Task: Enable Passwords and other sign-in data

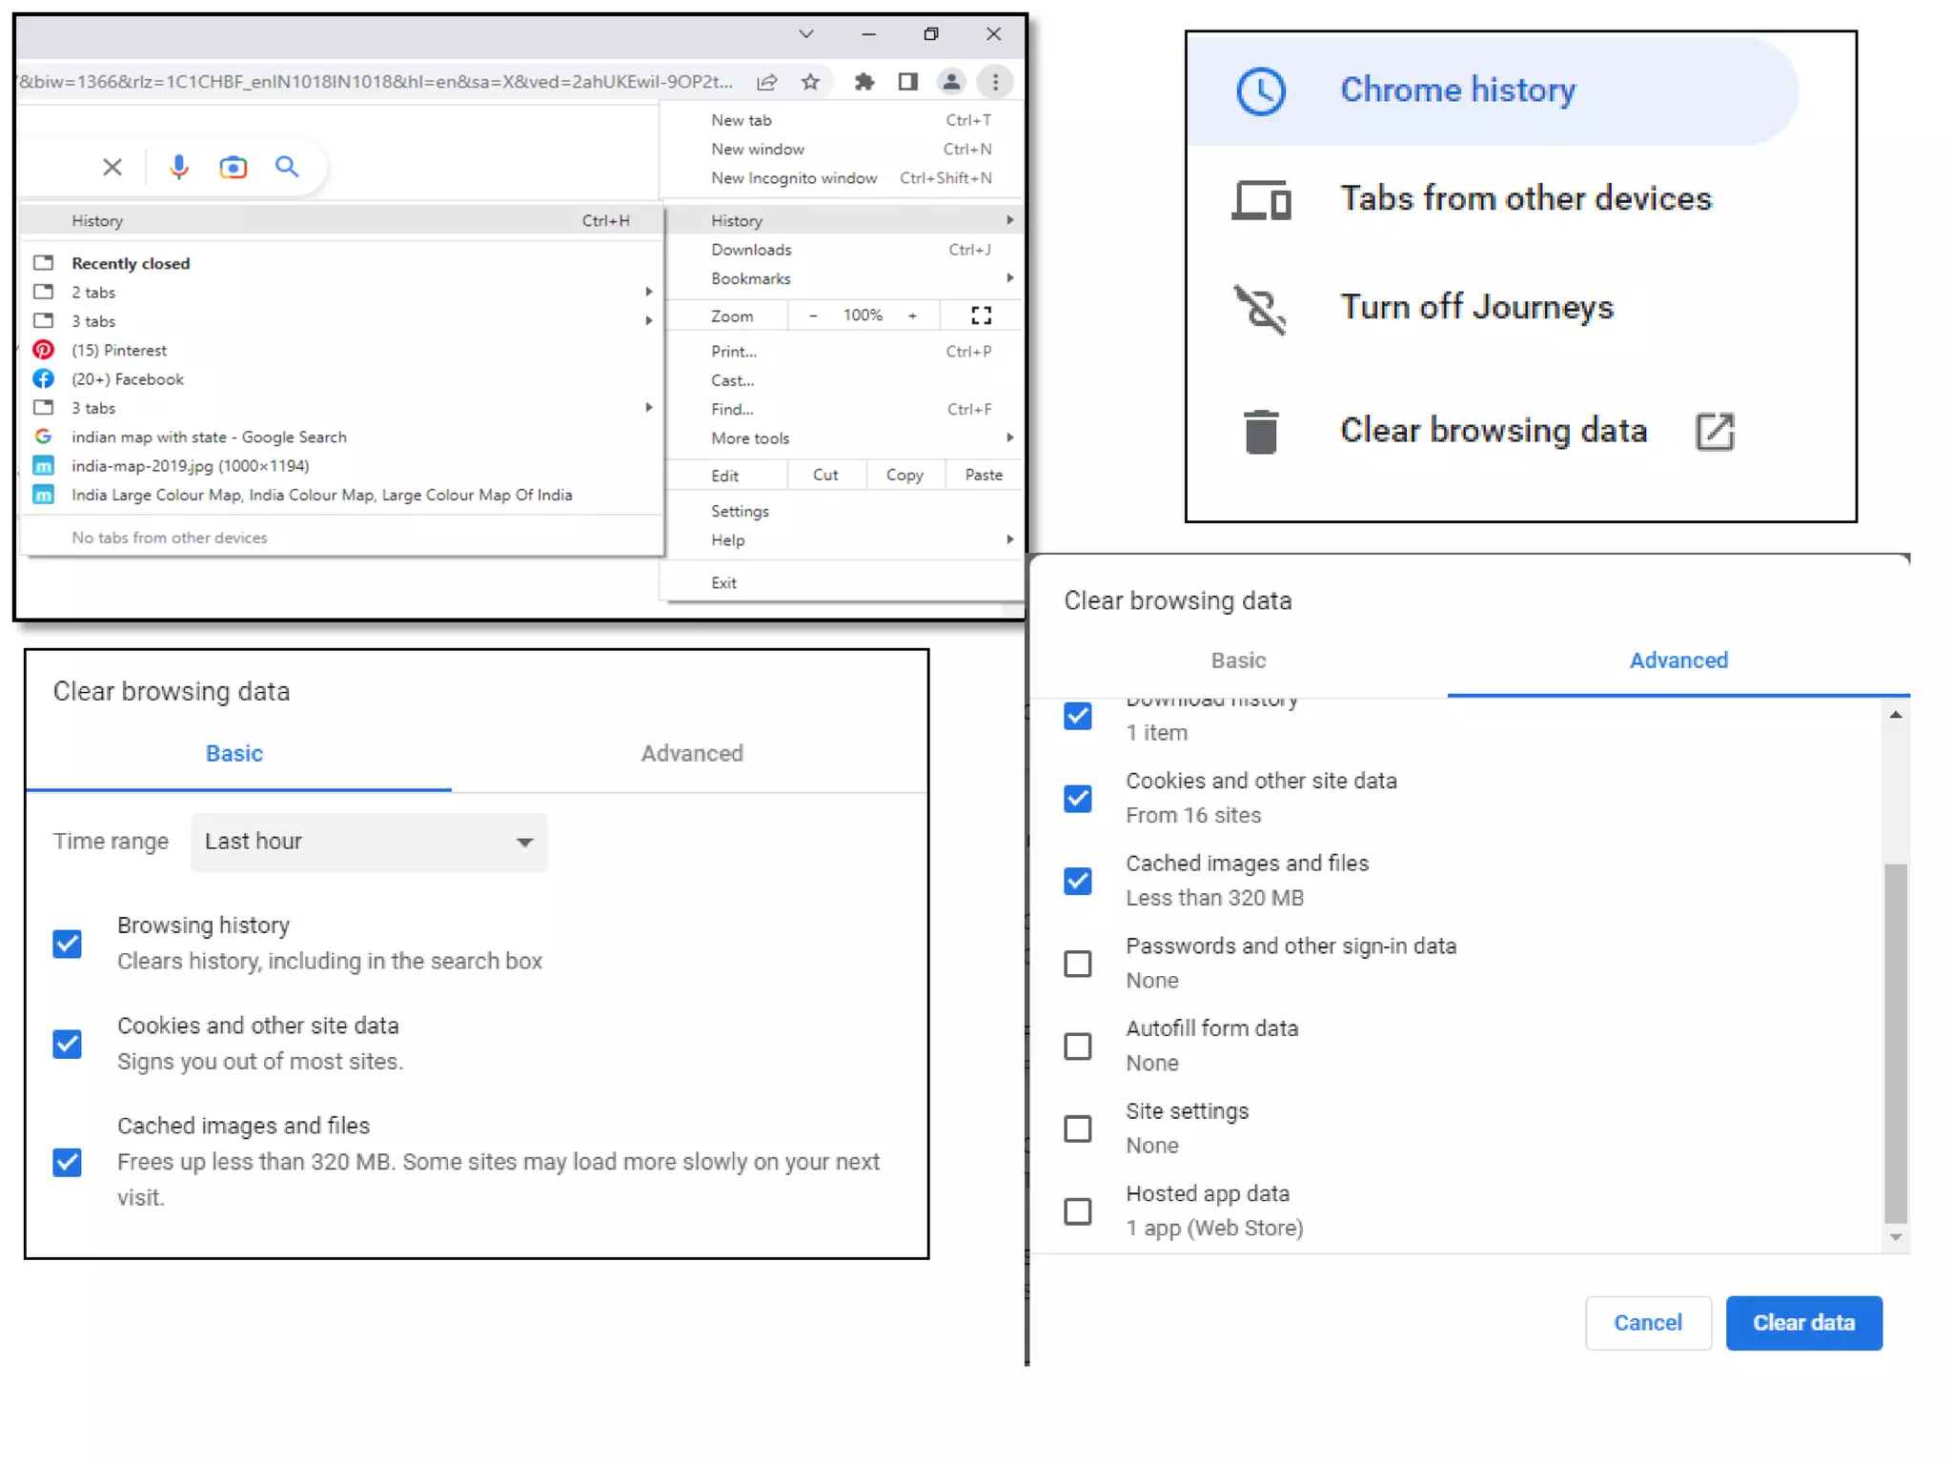Action: point(1077,964)
